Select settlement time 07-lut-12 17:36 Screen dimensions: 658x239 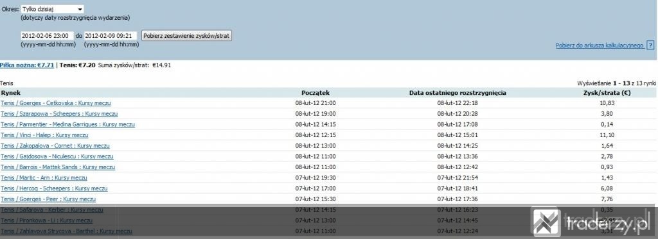tap(458, 199)
